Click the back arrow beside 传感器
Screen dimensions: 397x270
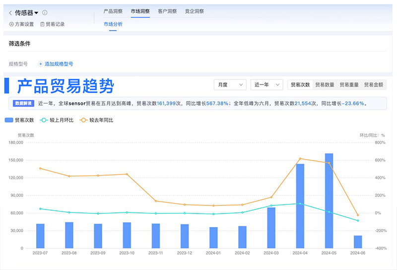pyautogui.click(x=10, y=13)
